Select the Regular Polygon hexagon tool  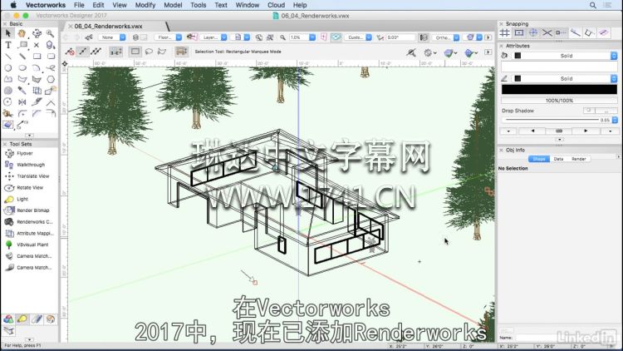tap(51, 79)
